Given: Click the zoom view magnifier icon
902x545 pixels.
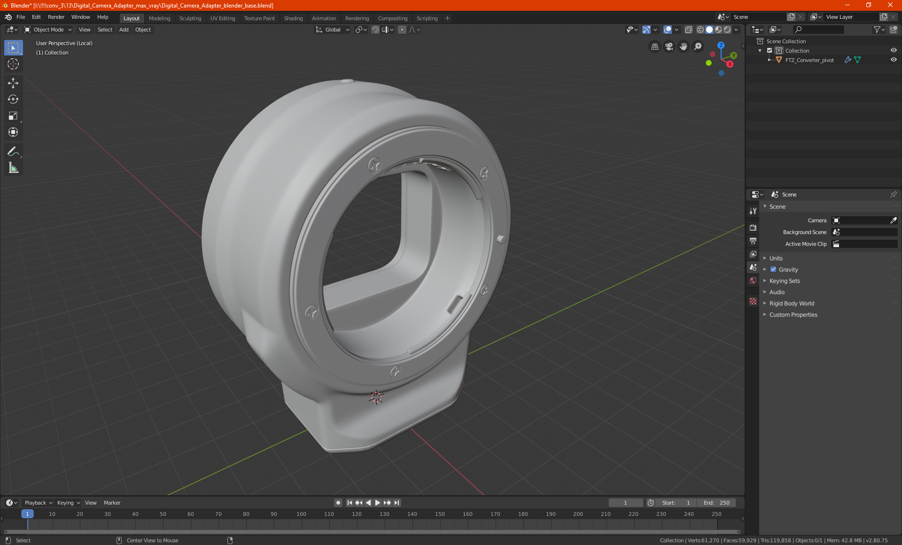Looking at the screenshot, I should pyautogui.click(x=698, y=47).
